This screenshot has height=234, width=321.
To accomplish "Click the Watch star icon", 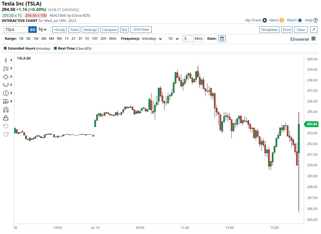I will coord(300,20).
